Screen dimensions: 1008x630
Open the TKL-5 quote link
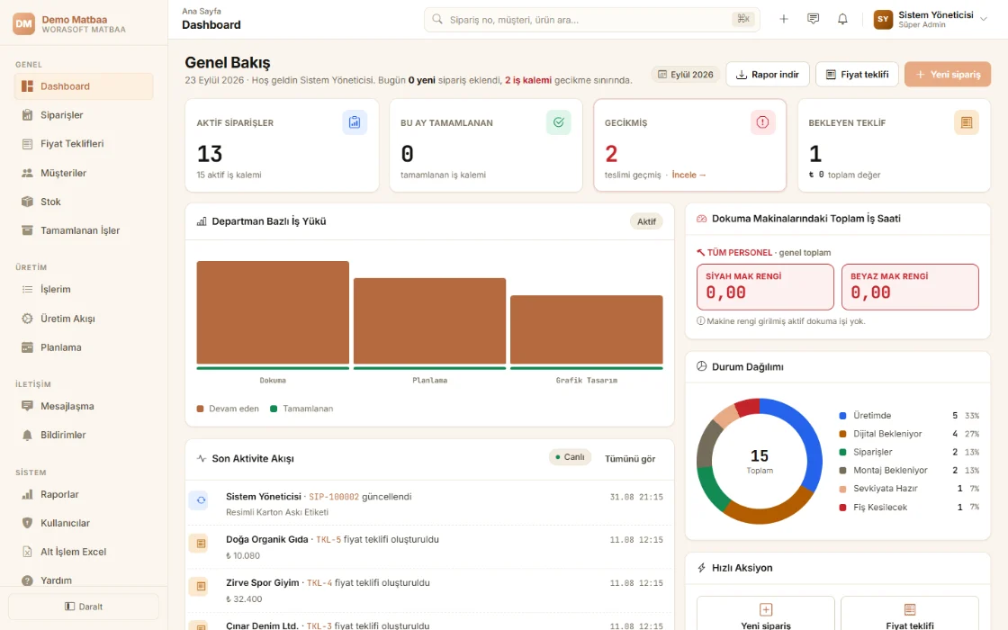point(328,540)
